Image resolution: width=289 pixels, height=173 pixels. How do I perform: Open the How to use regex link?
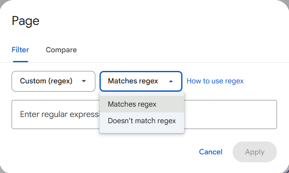[x=215, y=81]
